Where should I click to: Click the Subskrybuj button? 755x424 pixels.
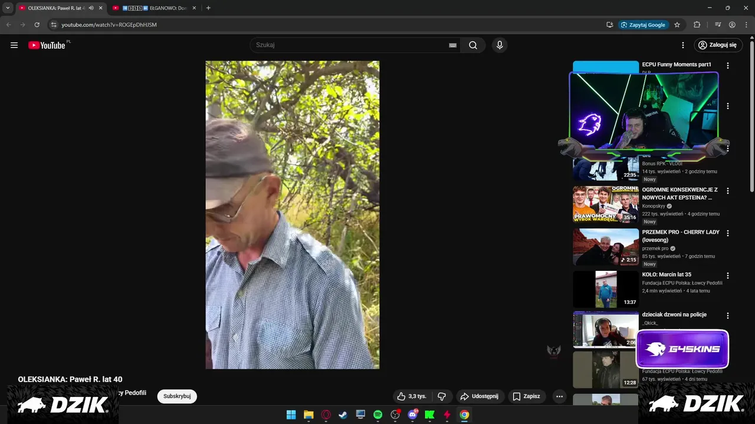click(177, 396)
